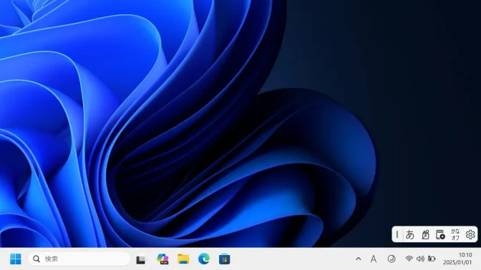Open Microsoft Store from the taskbar
The width and height of the screenshot is (481, 270).
(224, 259)
